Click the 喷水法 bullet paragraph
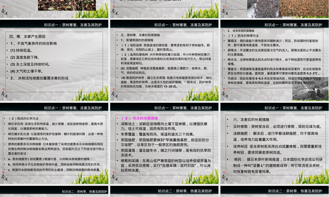 (x=274, y=62)
